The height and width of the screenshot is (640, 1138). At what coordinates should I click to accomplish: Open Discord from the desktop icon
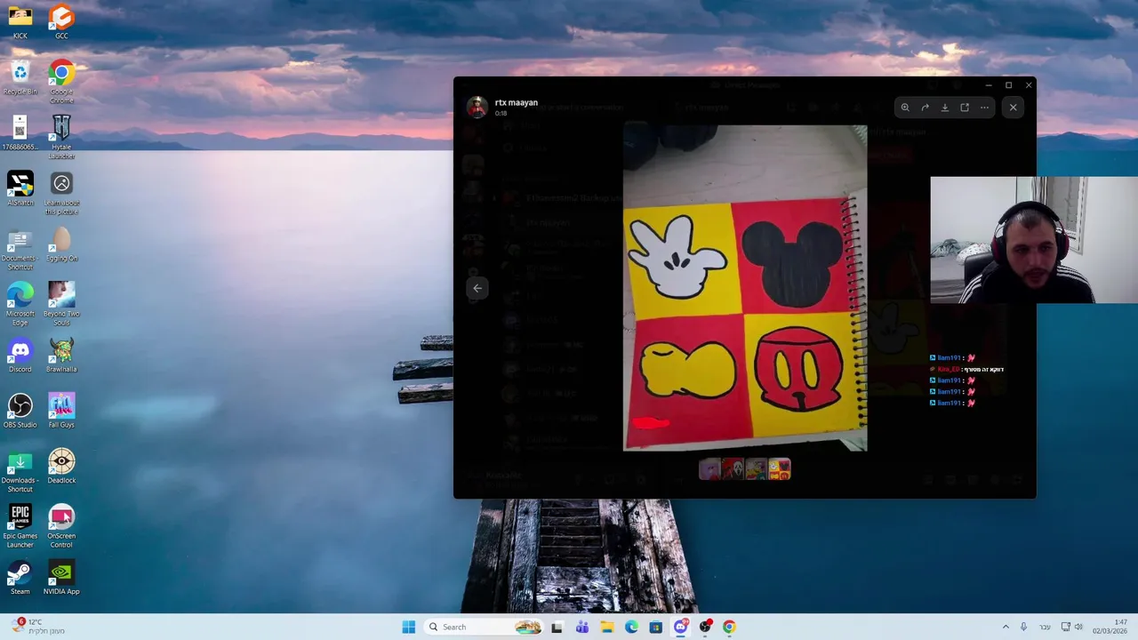pos(20,355)
